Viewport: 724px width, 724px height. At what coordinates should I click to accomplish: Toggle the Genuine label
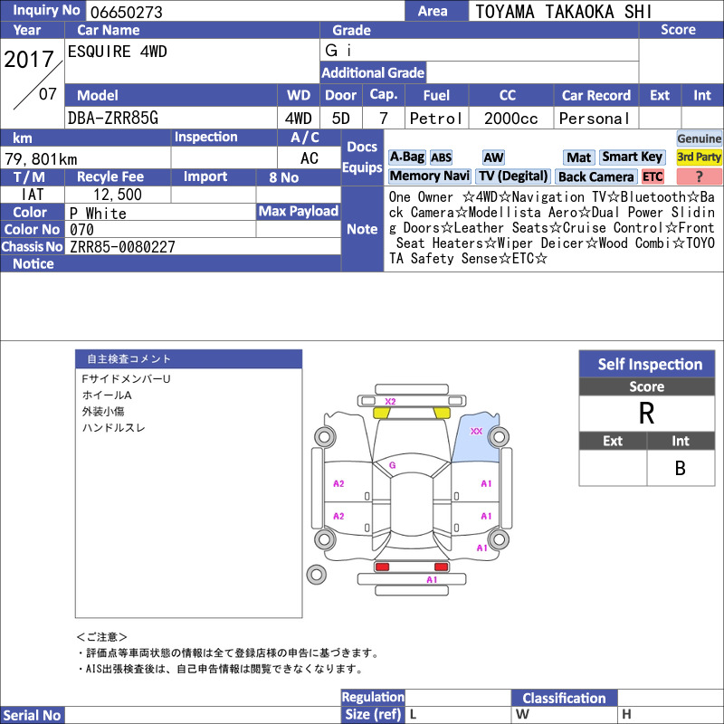tap(699, 138)
